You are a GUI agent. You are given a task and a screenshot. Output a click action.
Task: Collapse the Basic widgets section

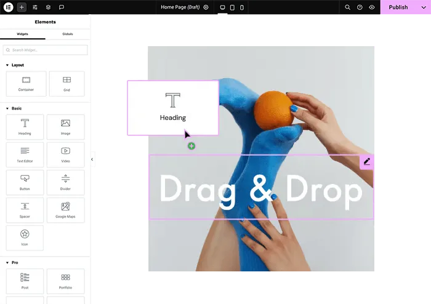(7, 108)
